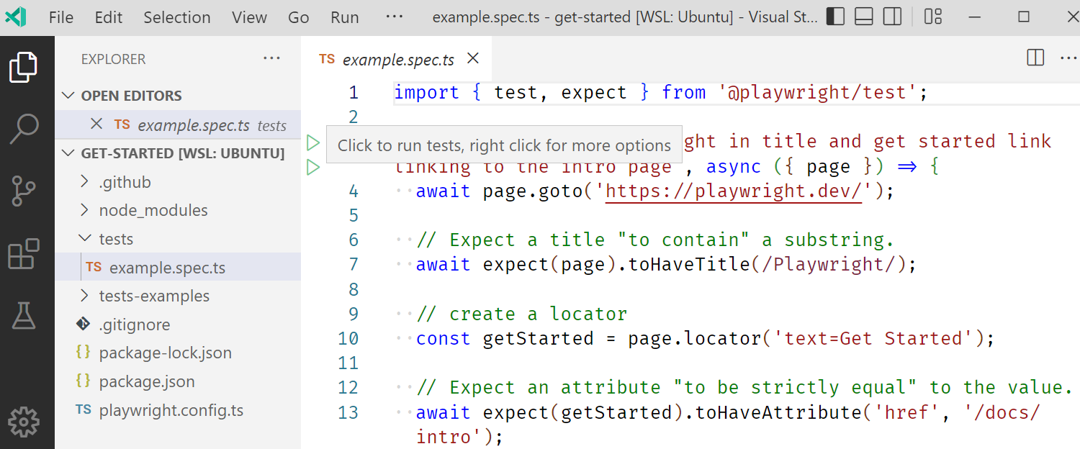Open the Extensions view
Image resolution: width=1080 pixels, height=449 pixels.
pyautogui.click(x=23, y=253)
